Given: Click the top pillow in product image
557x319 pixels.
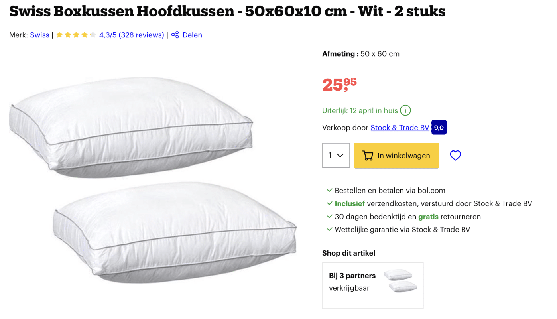Looking at the screenshot, I should [x=131, y=127].
